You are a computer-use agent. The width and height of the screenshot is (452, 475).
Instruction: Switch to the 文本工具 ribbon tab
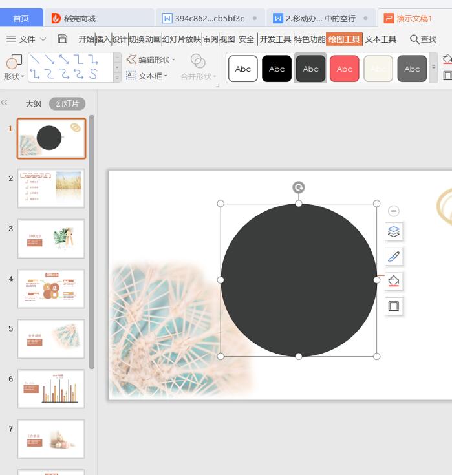click(380, 39)
